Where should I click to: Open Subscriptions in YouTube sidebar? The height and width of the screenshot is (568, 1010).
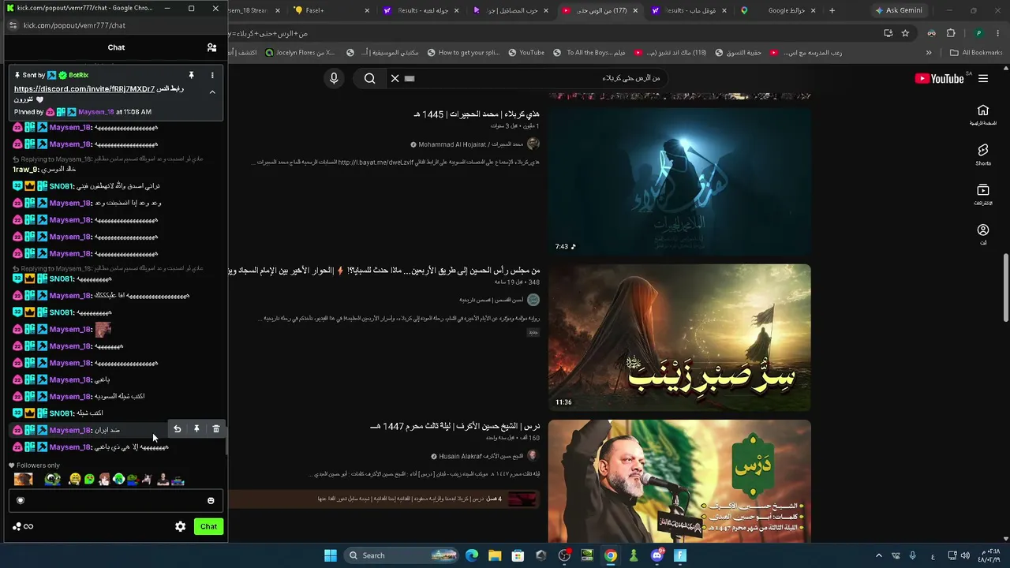click(x=983, y=194)
